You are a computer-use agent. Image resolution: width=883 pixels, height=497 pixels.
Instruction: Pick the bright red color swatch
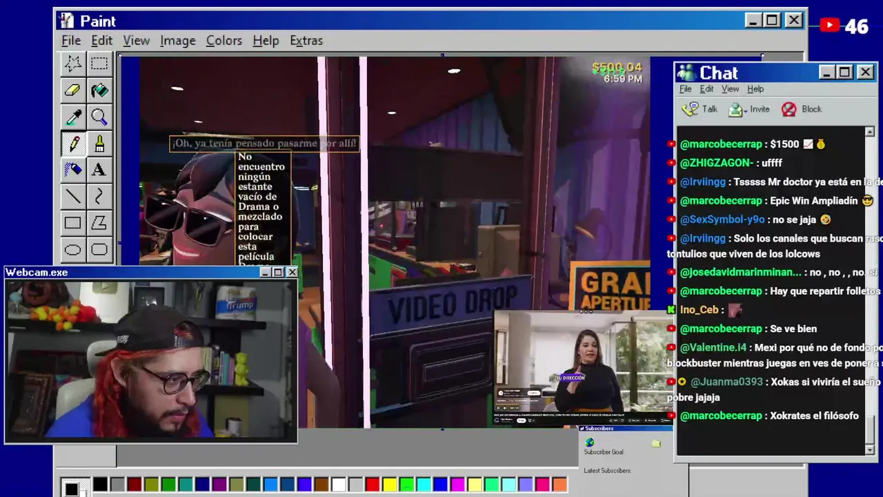373,485
